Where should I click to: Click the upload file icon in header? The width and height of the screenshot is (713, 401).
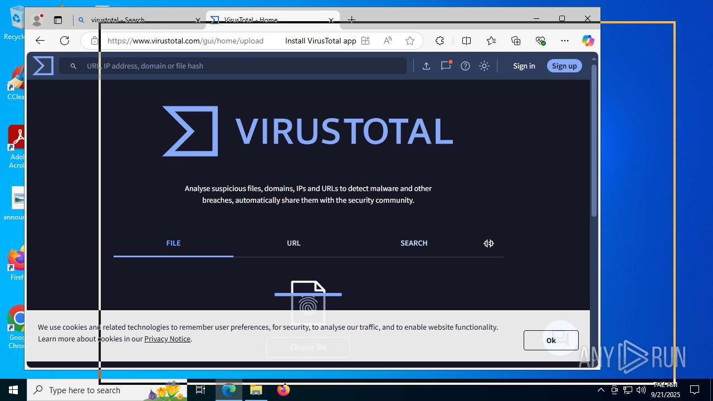coord(426,66)
